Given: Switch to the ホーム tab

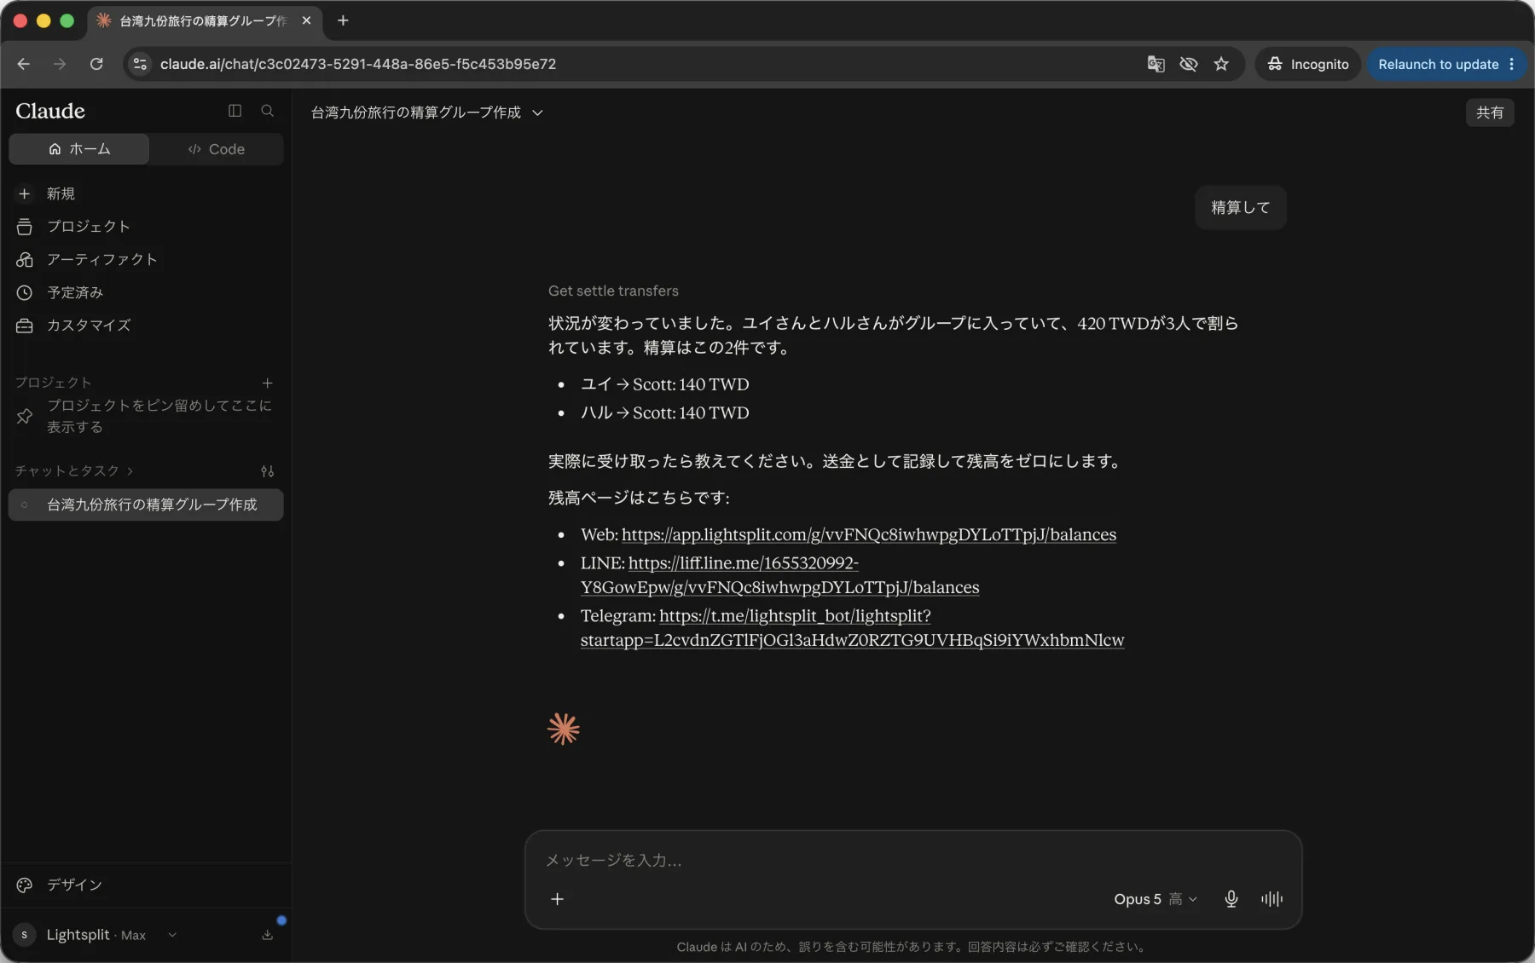Looking at the screenshot, I should point(79,149).
